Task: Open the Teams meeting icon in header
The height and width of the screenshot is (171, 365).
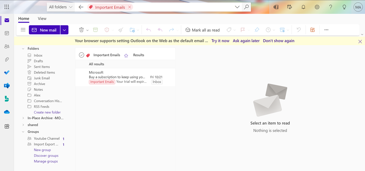Action: tap(276, 7)
